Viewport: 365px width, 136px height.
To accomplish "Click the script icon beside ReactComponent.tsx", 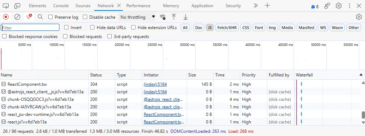I will 4,84.
